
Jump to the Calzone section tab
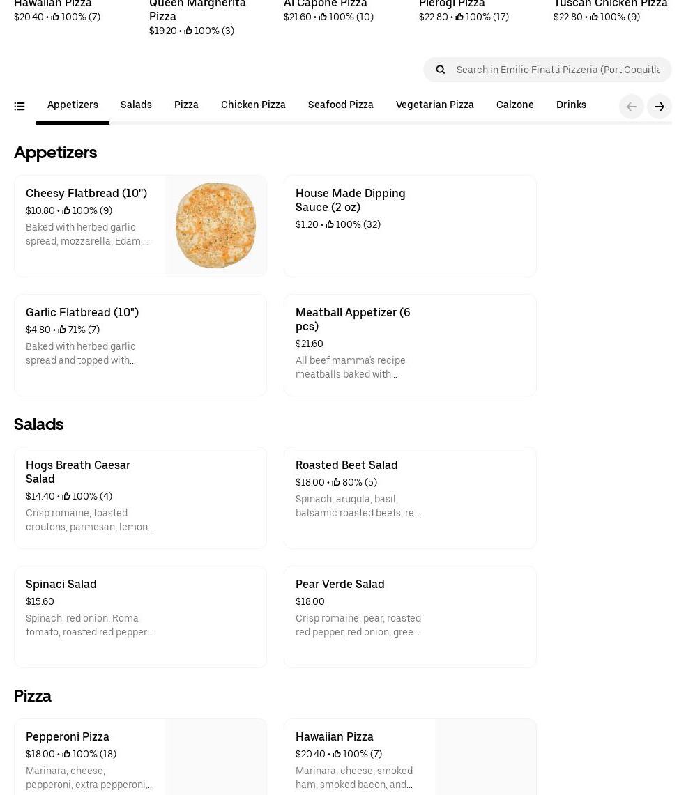[514, 105]
